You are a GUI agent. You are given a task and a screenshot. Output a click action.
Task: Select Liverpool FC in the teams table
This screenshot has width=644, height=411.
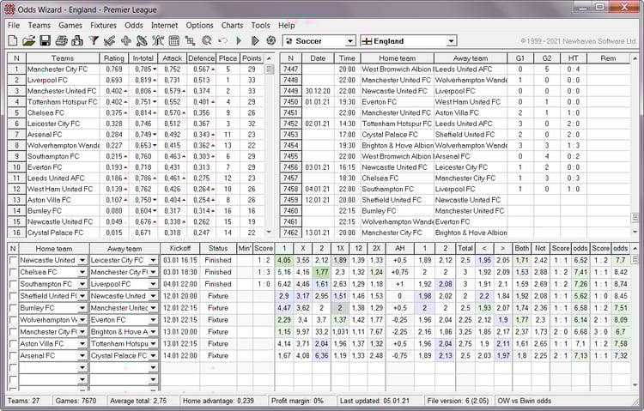(47, 80)
